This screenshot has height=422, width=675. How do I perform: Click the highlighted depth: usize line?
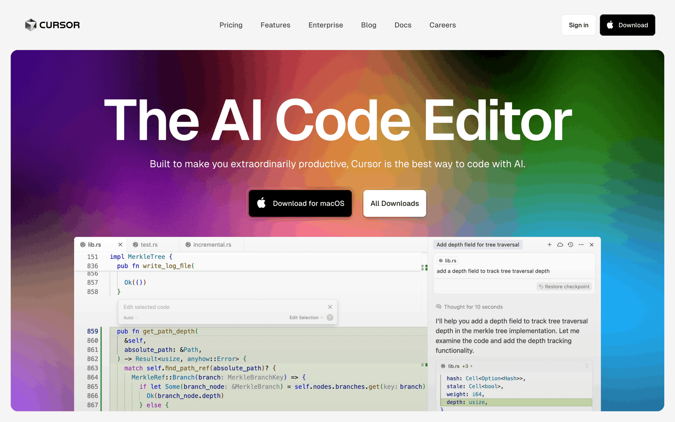click(x=516, y=402)
